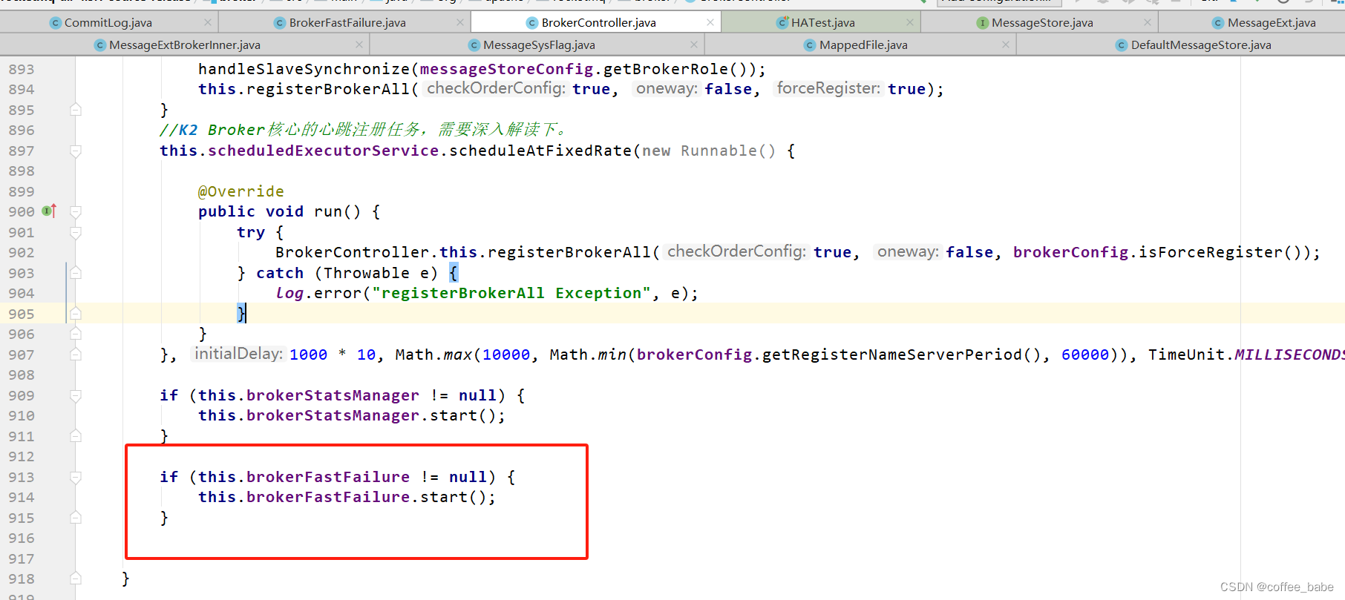Click Math.max on line 907
Viewport: 1345px width, 600px height.
coord(433,355)
